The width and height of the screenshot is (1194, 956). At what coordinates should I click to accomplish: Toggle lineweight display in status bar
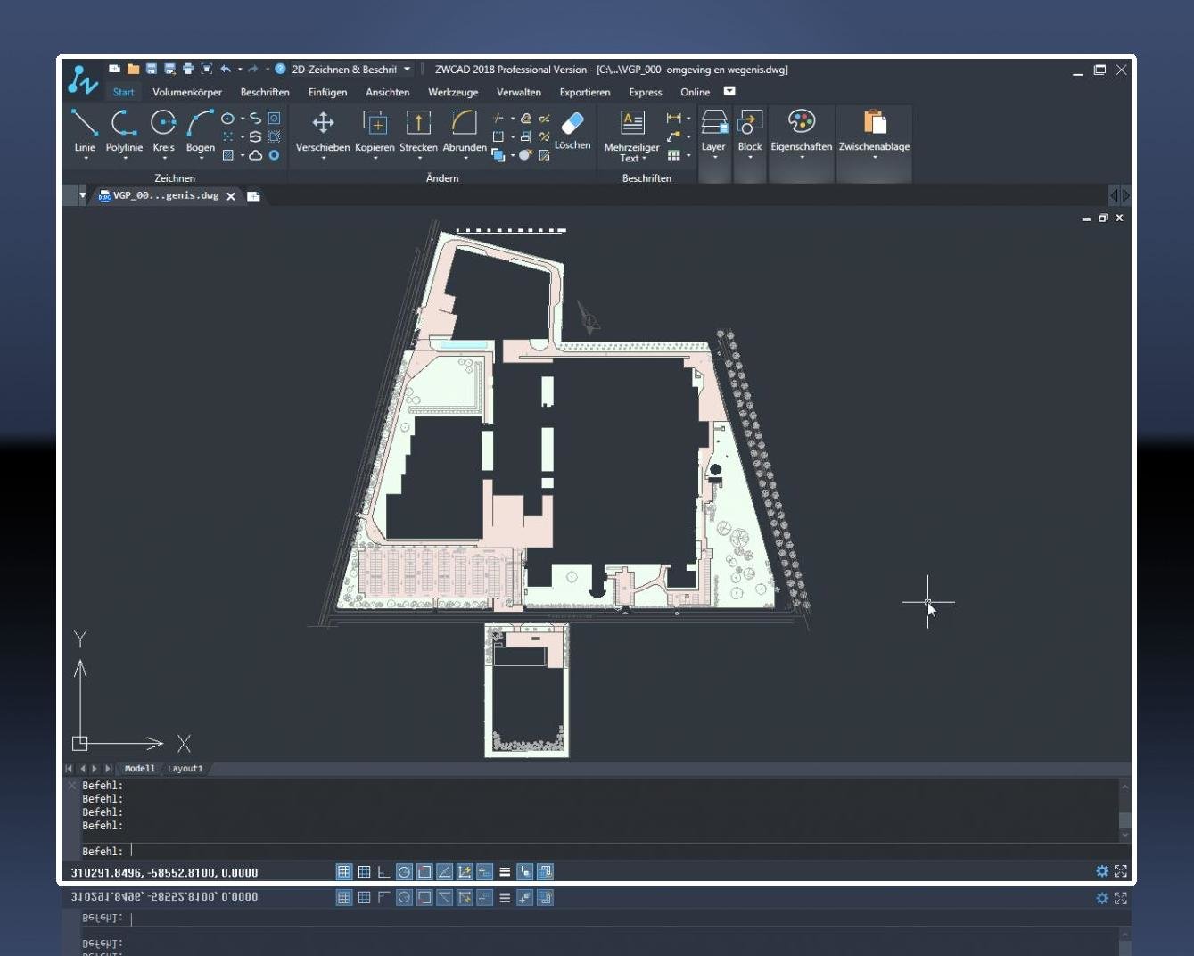click(x=505, y=872)
